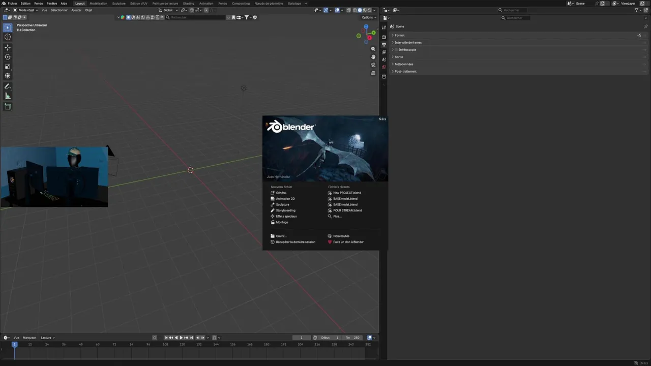Select the Transform tool

click(x=8, y=76)
